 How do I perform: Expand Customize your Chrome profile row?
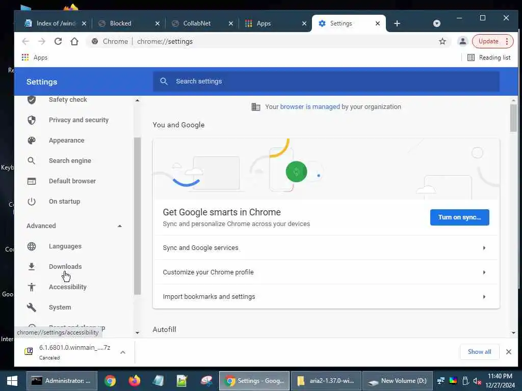point(326,272)
